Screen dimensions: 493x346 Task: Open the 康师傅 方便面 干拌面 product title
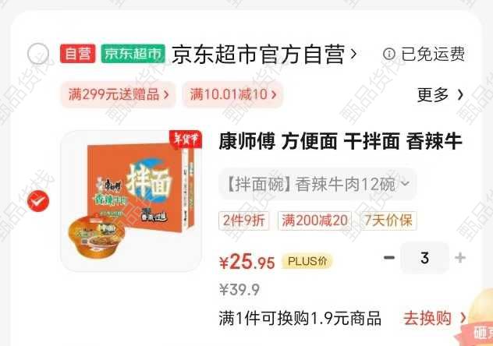coord(340,141)
